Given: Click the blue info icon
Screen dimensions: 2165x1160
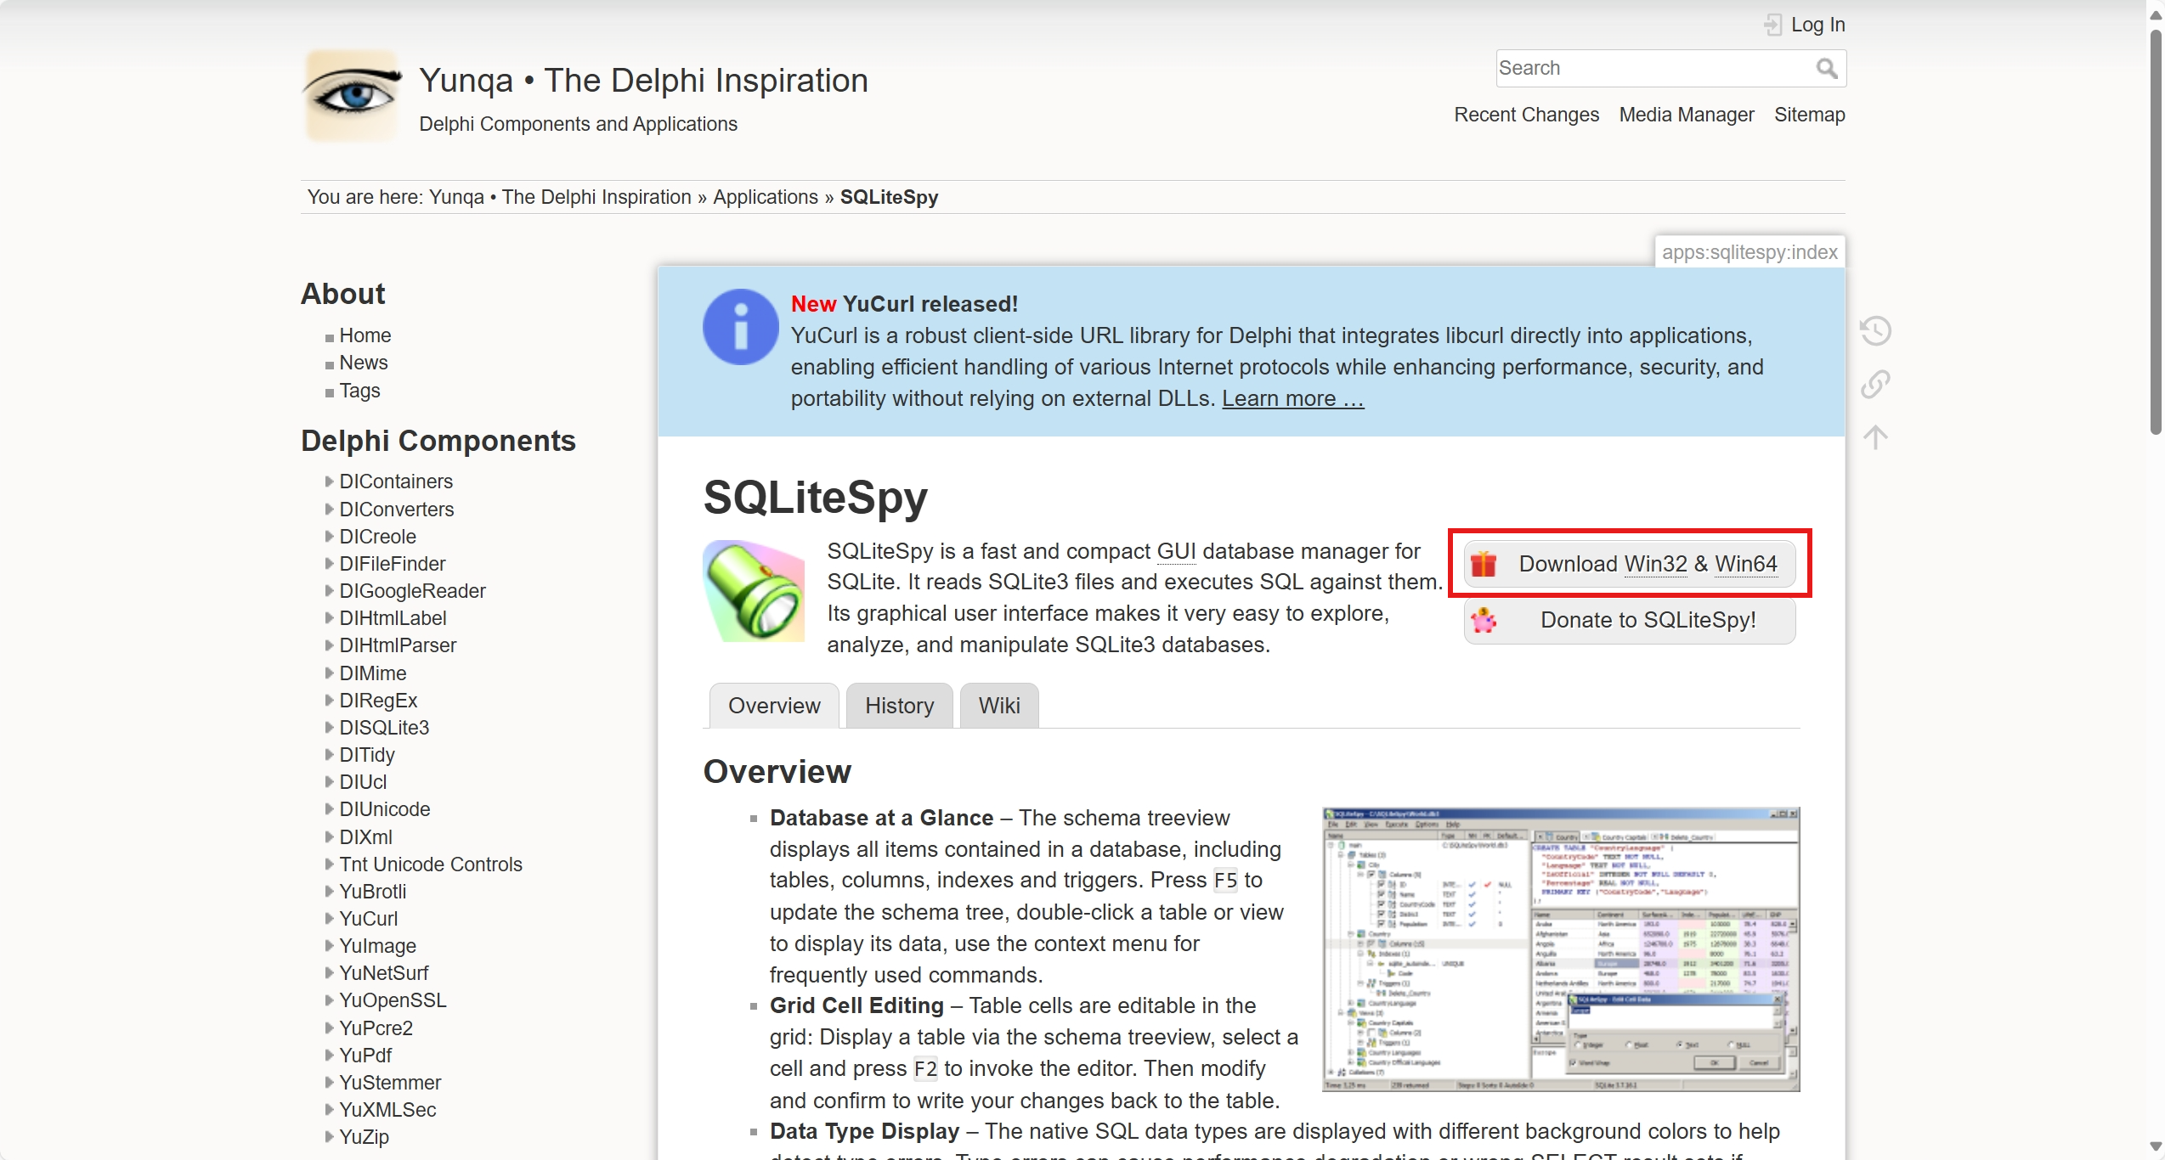Looking at the screenshot, I should (740, 327).
